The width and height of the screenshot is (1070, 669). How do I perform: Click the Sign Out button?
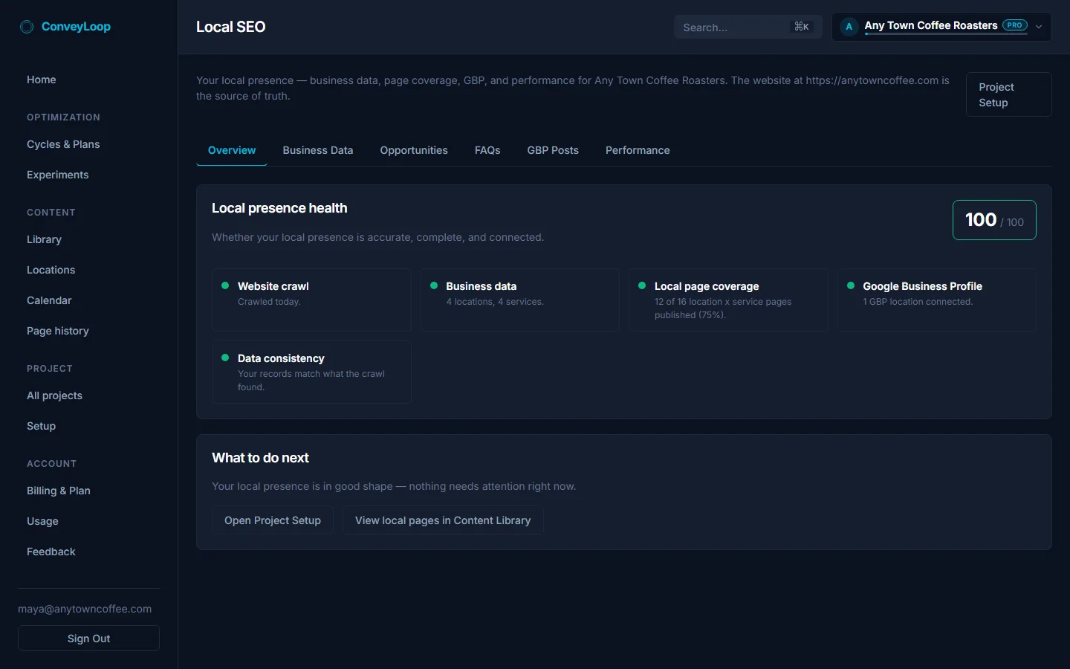click(88, 639)
